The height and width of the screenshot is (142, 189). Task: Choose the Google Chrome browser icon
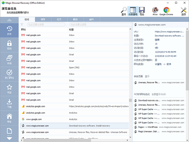tap(166, 11)
